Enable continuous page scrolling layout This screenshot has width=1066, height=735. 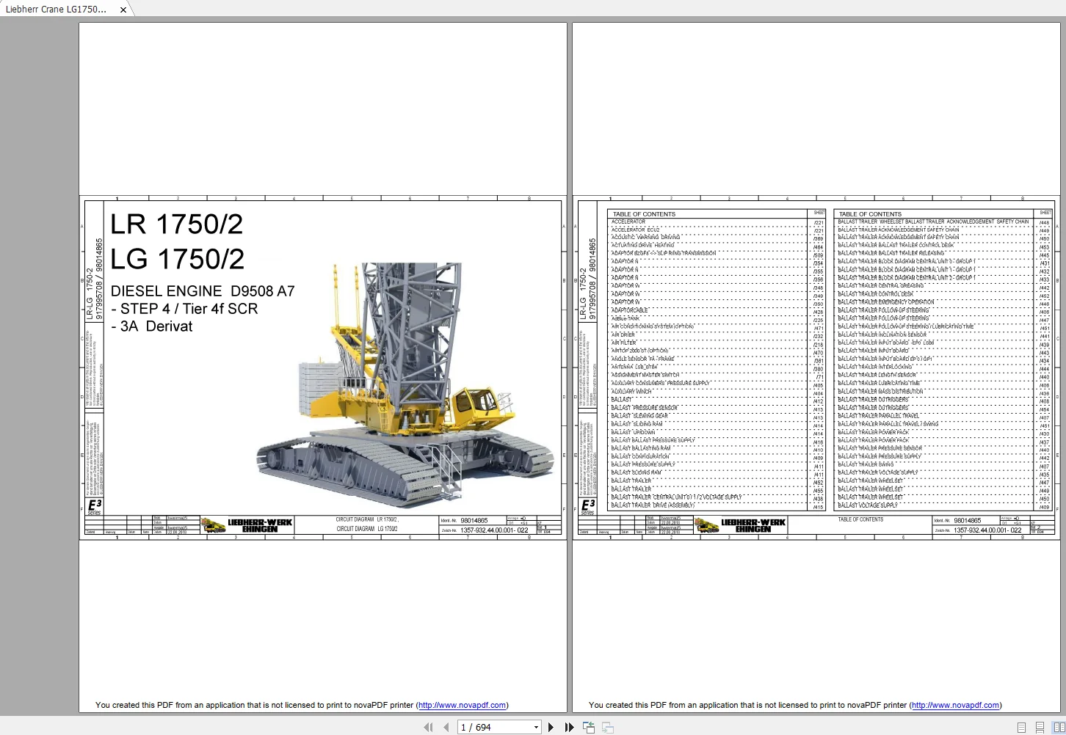1041,727
